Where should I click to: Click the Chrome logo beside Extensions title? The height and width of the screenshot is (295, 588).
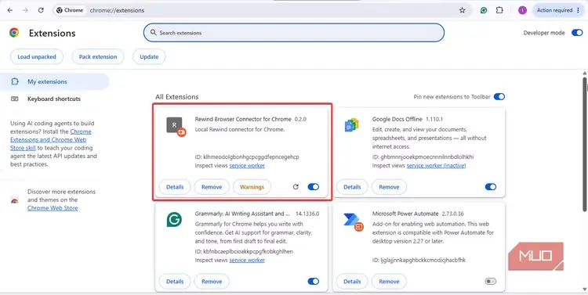pos(14,33)
